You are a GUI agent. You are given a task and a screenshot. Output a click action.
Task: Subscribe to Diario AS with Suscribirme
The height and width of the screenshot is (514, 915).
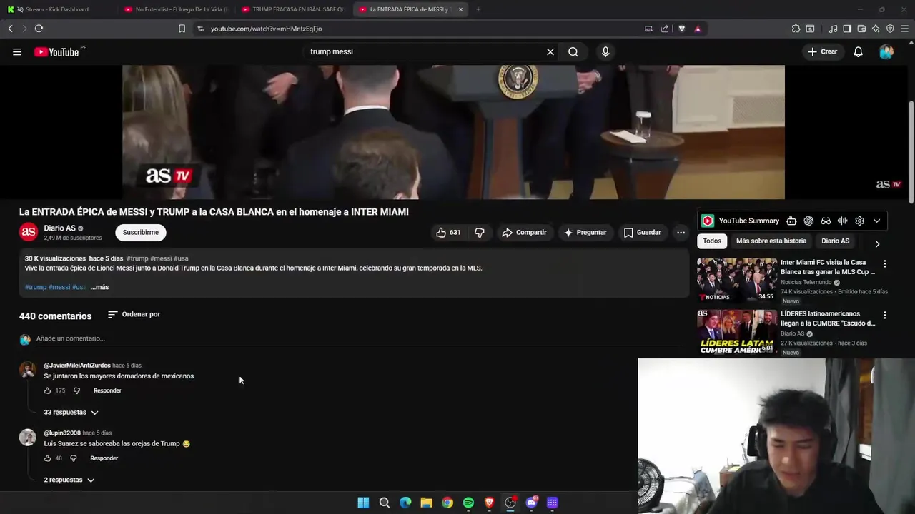[x=141, y=232]
